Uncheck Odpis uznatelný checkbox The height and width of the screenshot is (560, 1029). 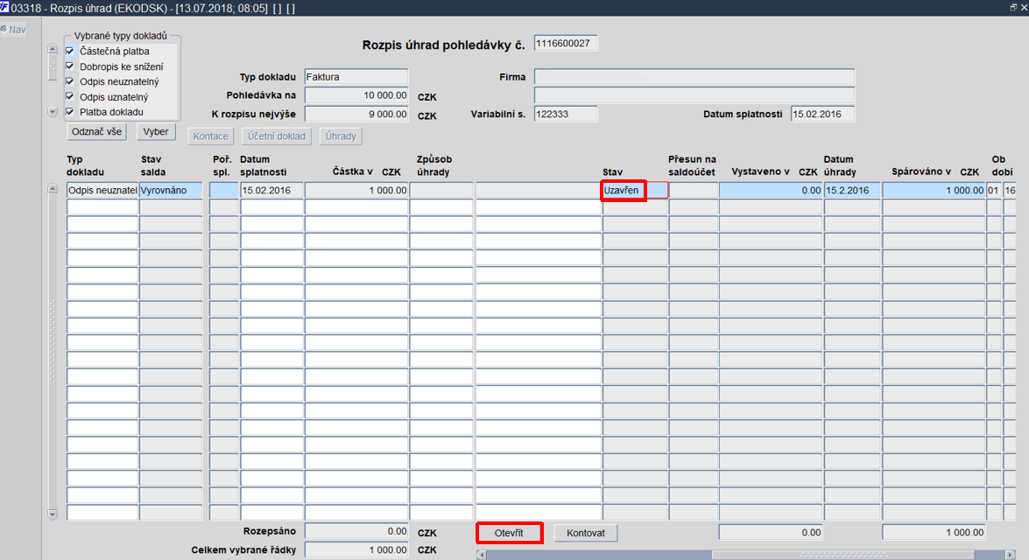[70, 96]
